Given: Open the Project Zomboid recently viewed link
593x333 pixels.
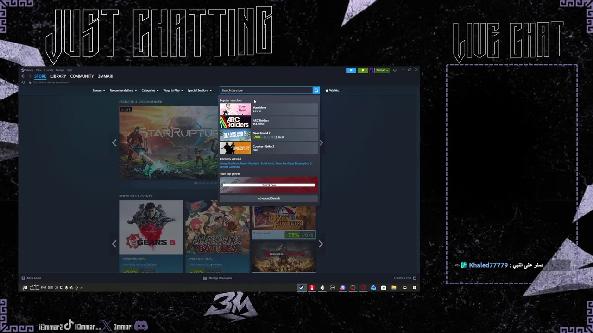Looking at the screenshot, I should tap(230, 167).
